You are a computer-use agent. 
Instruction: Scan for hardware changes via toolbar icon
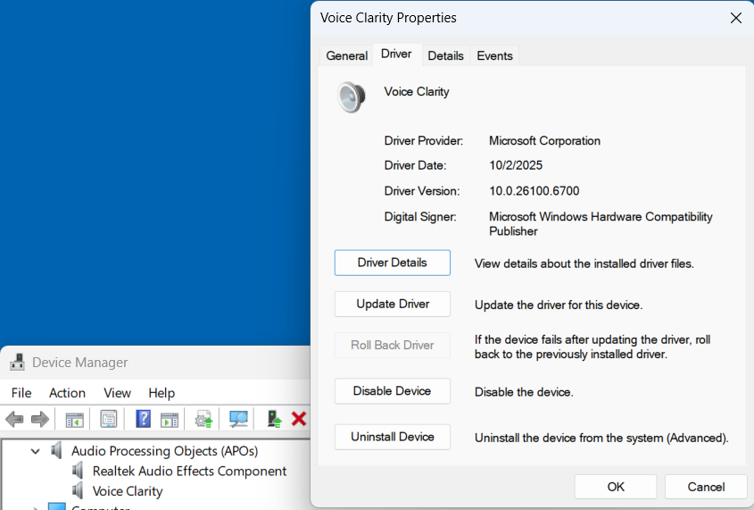pos(238,419)
